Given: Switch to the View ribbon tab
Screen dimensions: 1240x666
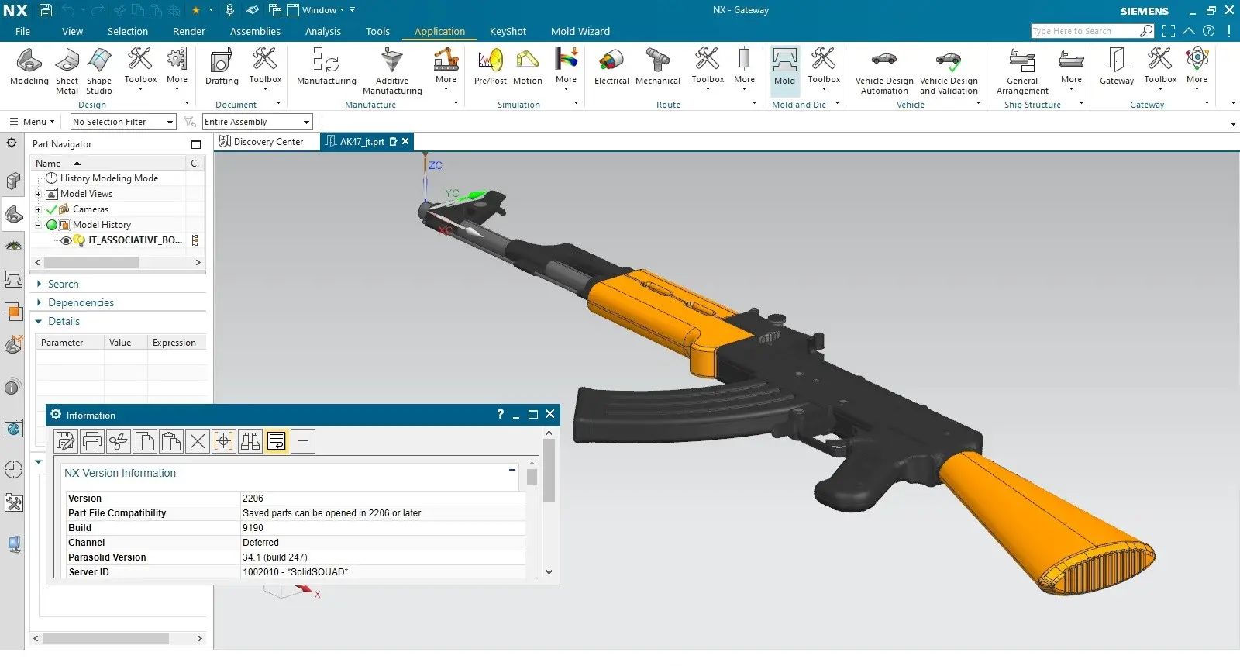Looking at the screenshot, I should [72, 31].
